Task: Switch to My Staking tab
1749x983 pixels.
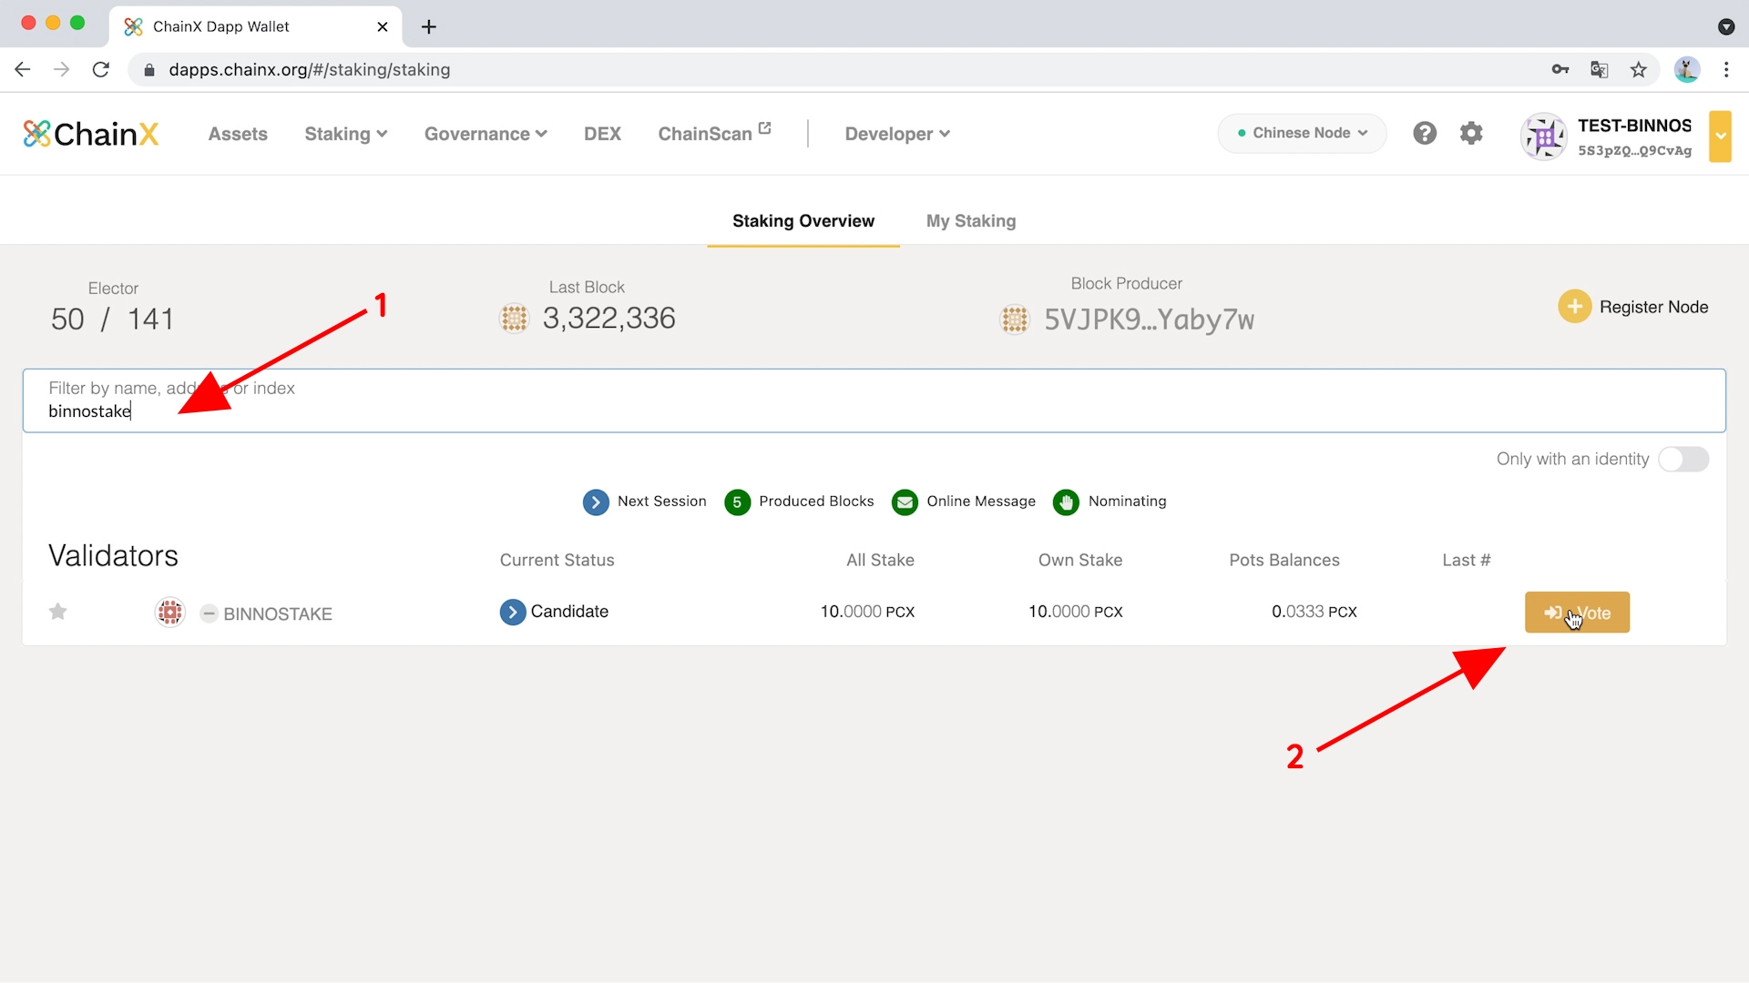Action: pos(971,221)
